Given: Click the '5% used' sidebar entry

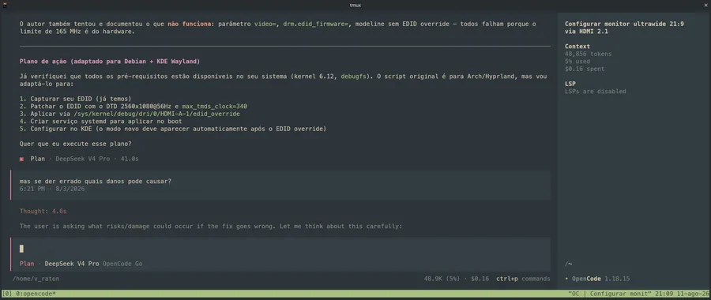Looking at the screenshot, I should point(577,61).
